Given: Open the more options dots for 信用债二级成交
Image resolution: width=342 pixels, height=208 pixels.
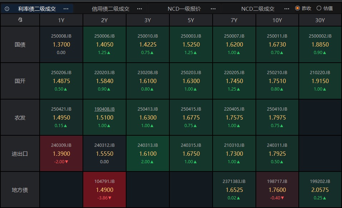Looking at the screenshot, I should (140, 9).
